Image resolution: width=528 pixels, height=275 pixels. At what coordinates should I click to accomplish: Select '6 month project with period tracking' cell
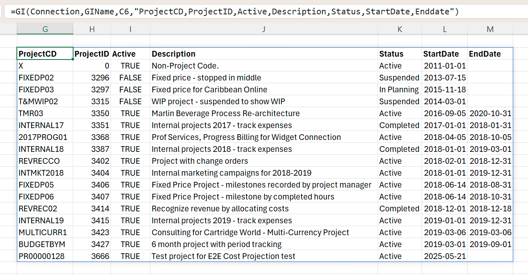point(264,244)
